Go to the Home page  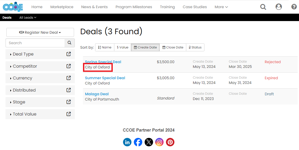(37, 7)
